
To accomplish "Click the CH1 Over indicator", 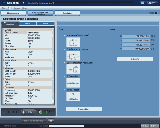I will [145, 126].
